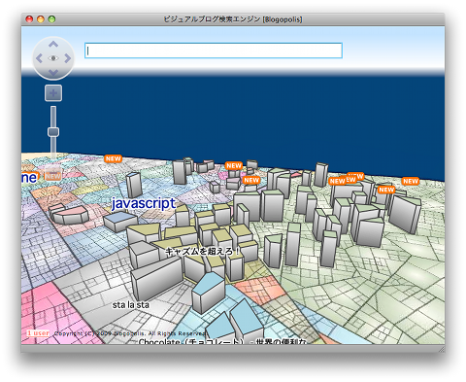Image resolution: width=466 pixels, height=382 pixels.
Task: Click the window resize grip corner
Action: click(x=442, y=349)
